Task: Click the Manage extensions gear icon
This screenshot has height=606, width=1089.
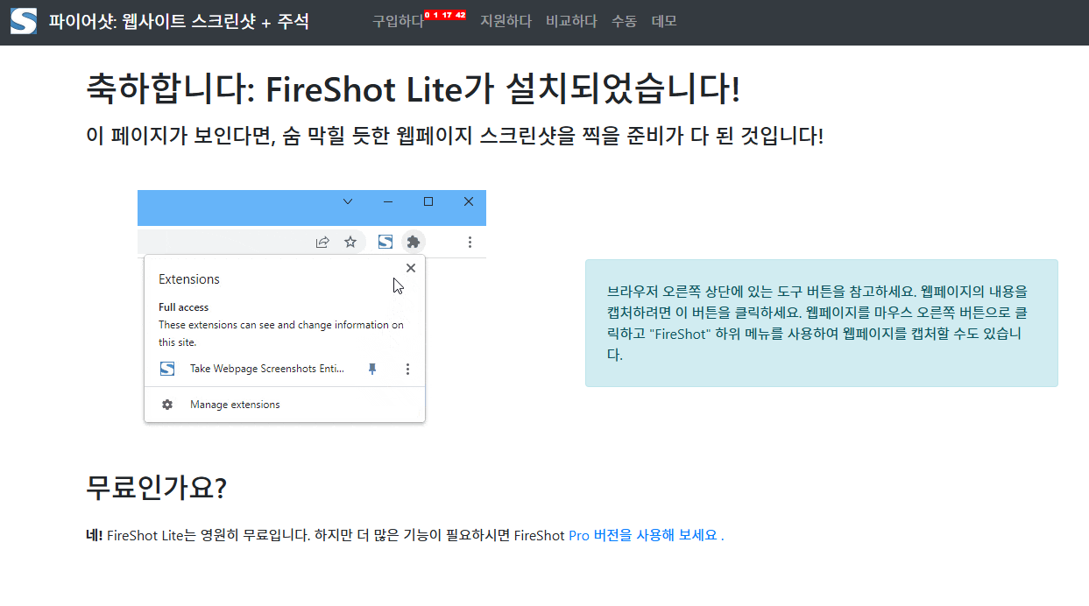Action: (x=167, y=405)
